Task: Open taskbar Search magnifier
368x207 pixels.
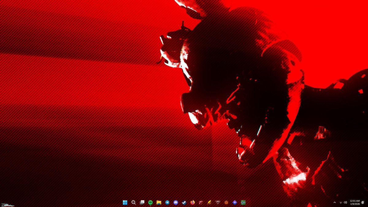Action: coord(133,202)
